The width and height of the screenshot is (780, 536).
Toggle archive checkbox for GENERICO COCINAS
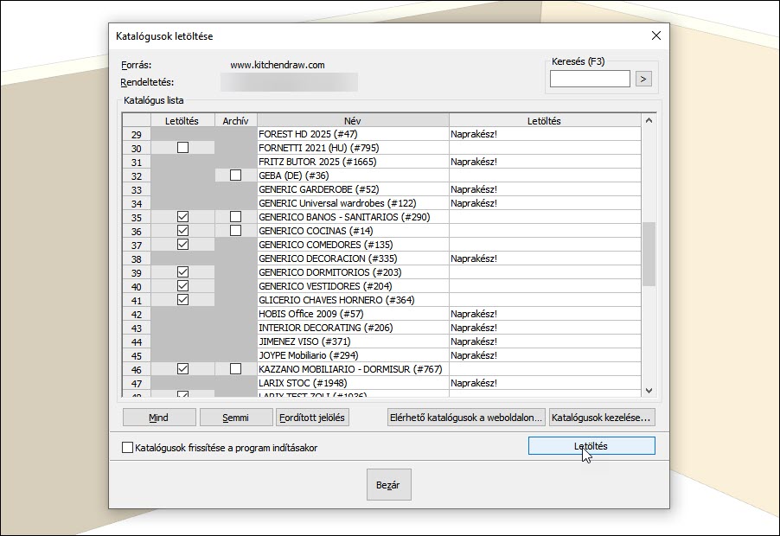[x=235, y=231]
